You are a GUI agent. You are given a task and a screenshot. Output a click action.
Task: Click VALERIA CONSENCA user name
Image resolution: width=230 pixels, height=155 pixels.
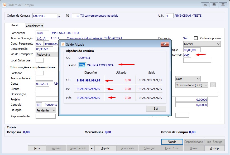[x=100, y=65]
